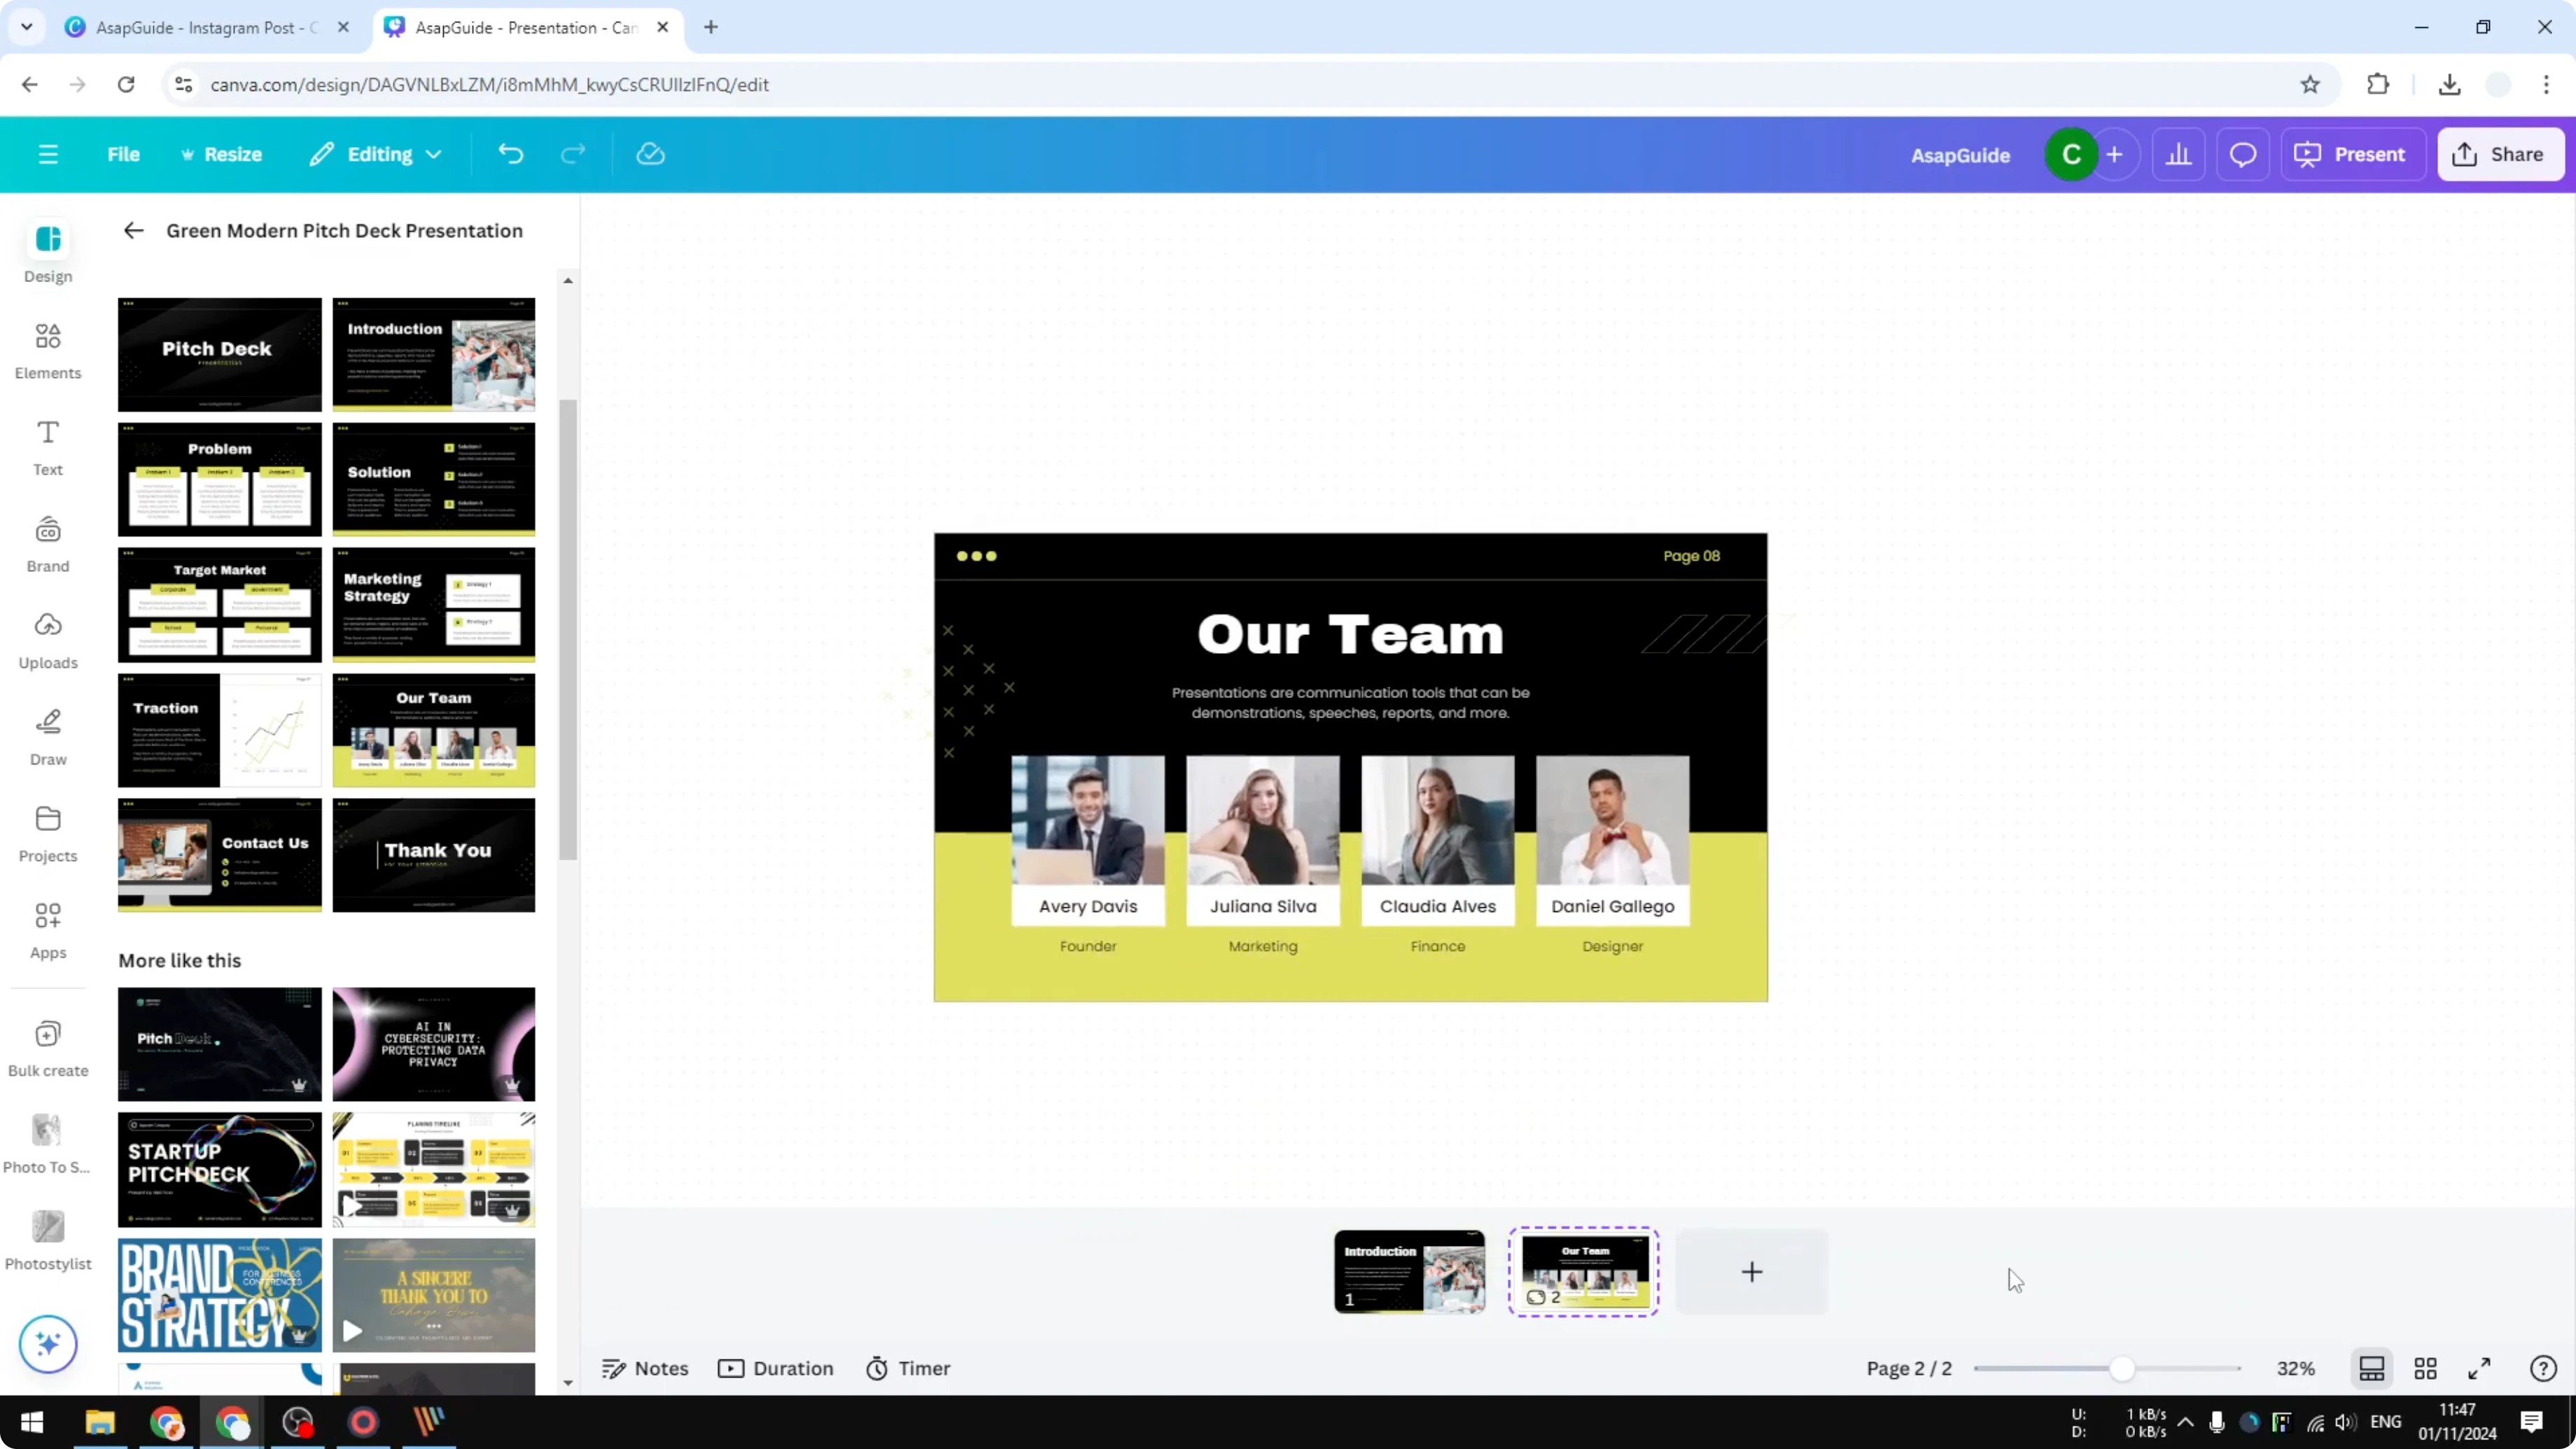Click the Share button

point(2500,153)
